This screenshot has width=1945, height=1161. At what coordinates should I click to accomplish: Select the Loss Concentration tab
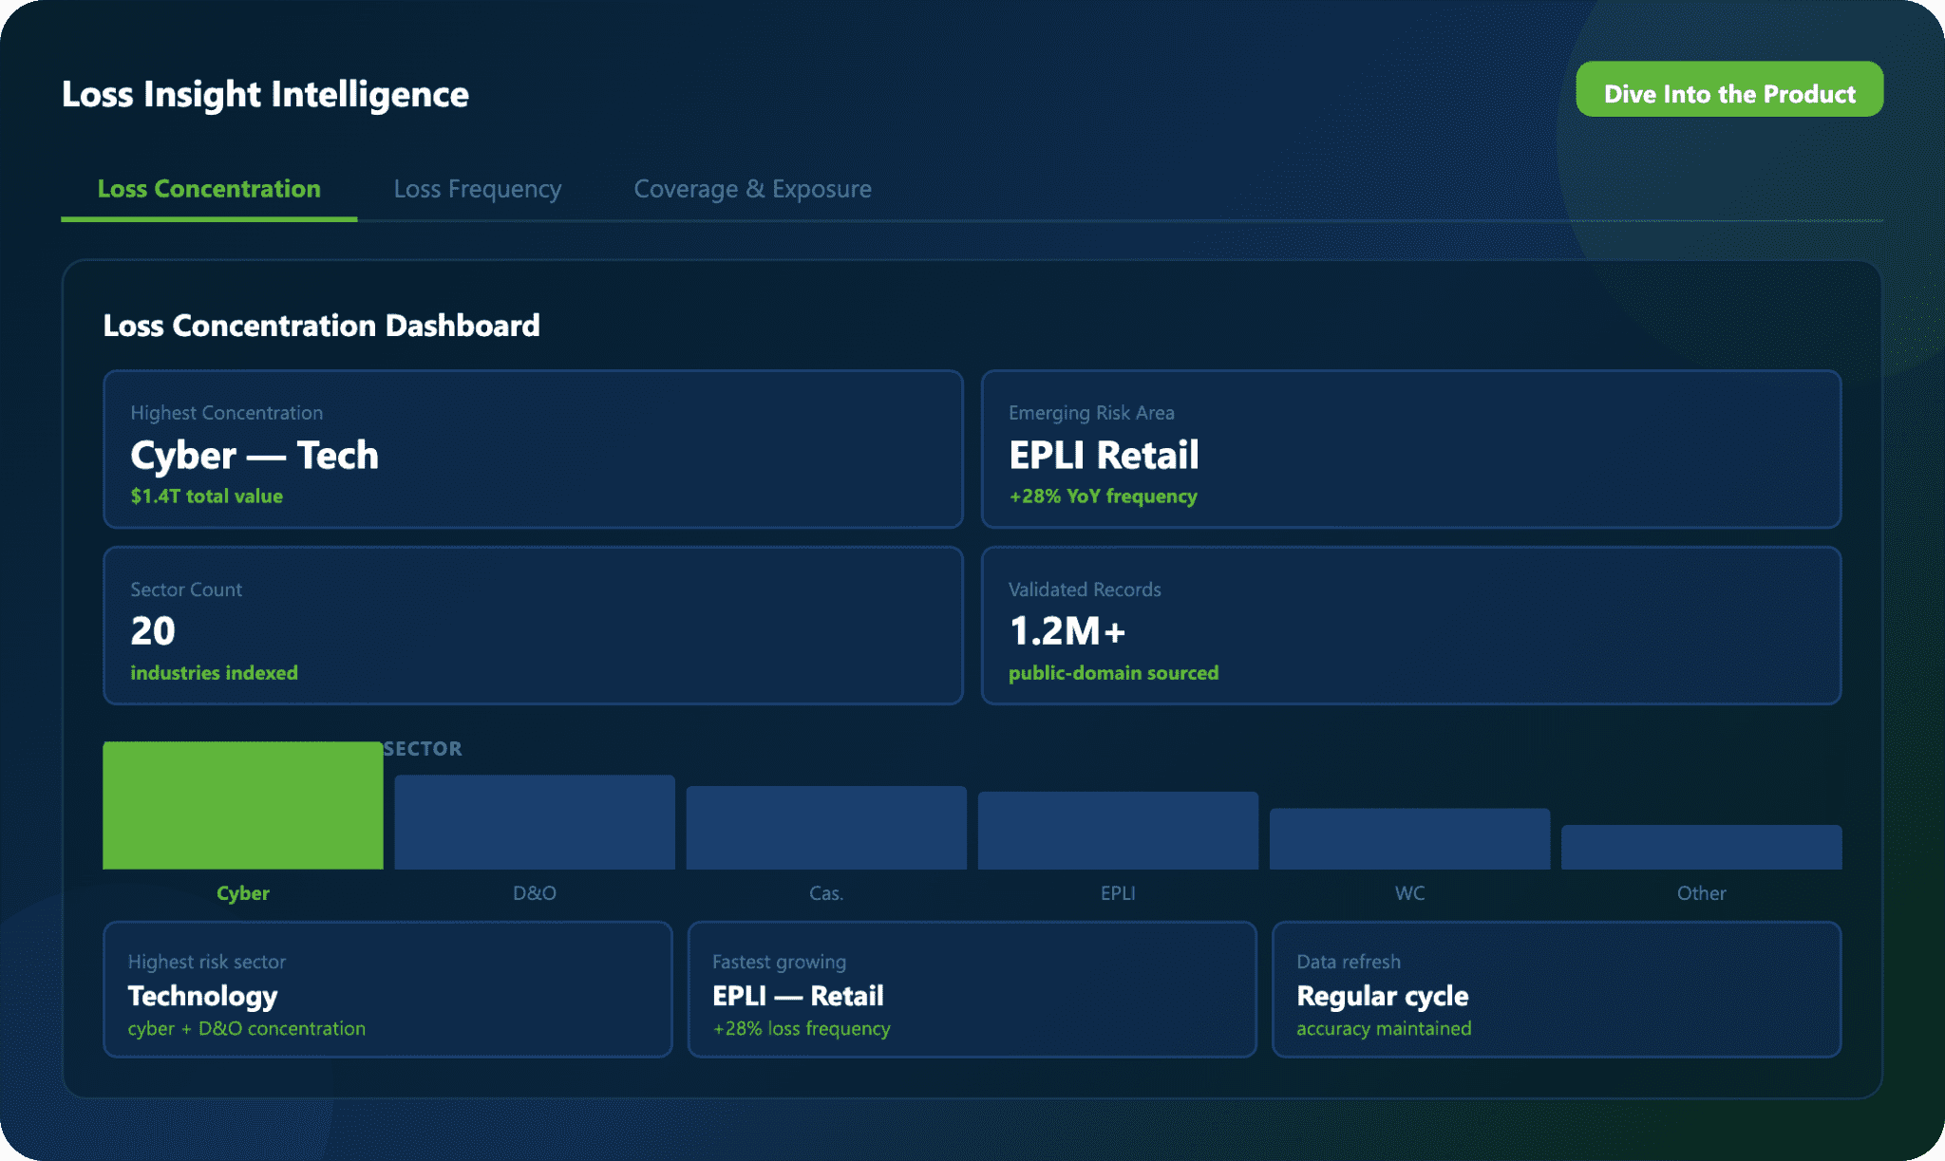(209, 189)
